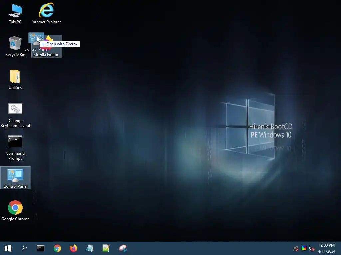Select the Control Panel desktop icon

[15, 178]
